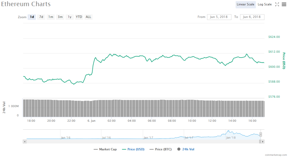Choose the 1y zoom option
The height and width of the screenshot is (157, 289).
pyautogui.click(x=70, y=17)
